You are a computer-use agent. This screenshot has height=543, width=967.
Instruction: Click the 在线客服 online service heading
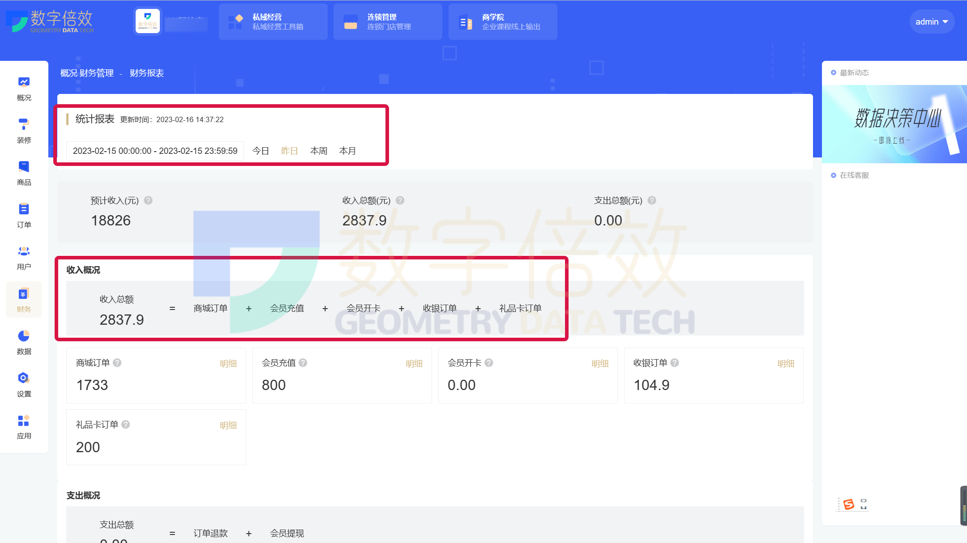pos(854,175)
